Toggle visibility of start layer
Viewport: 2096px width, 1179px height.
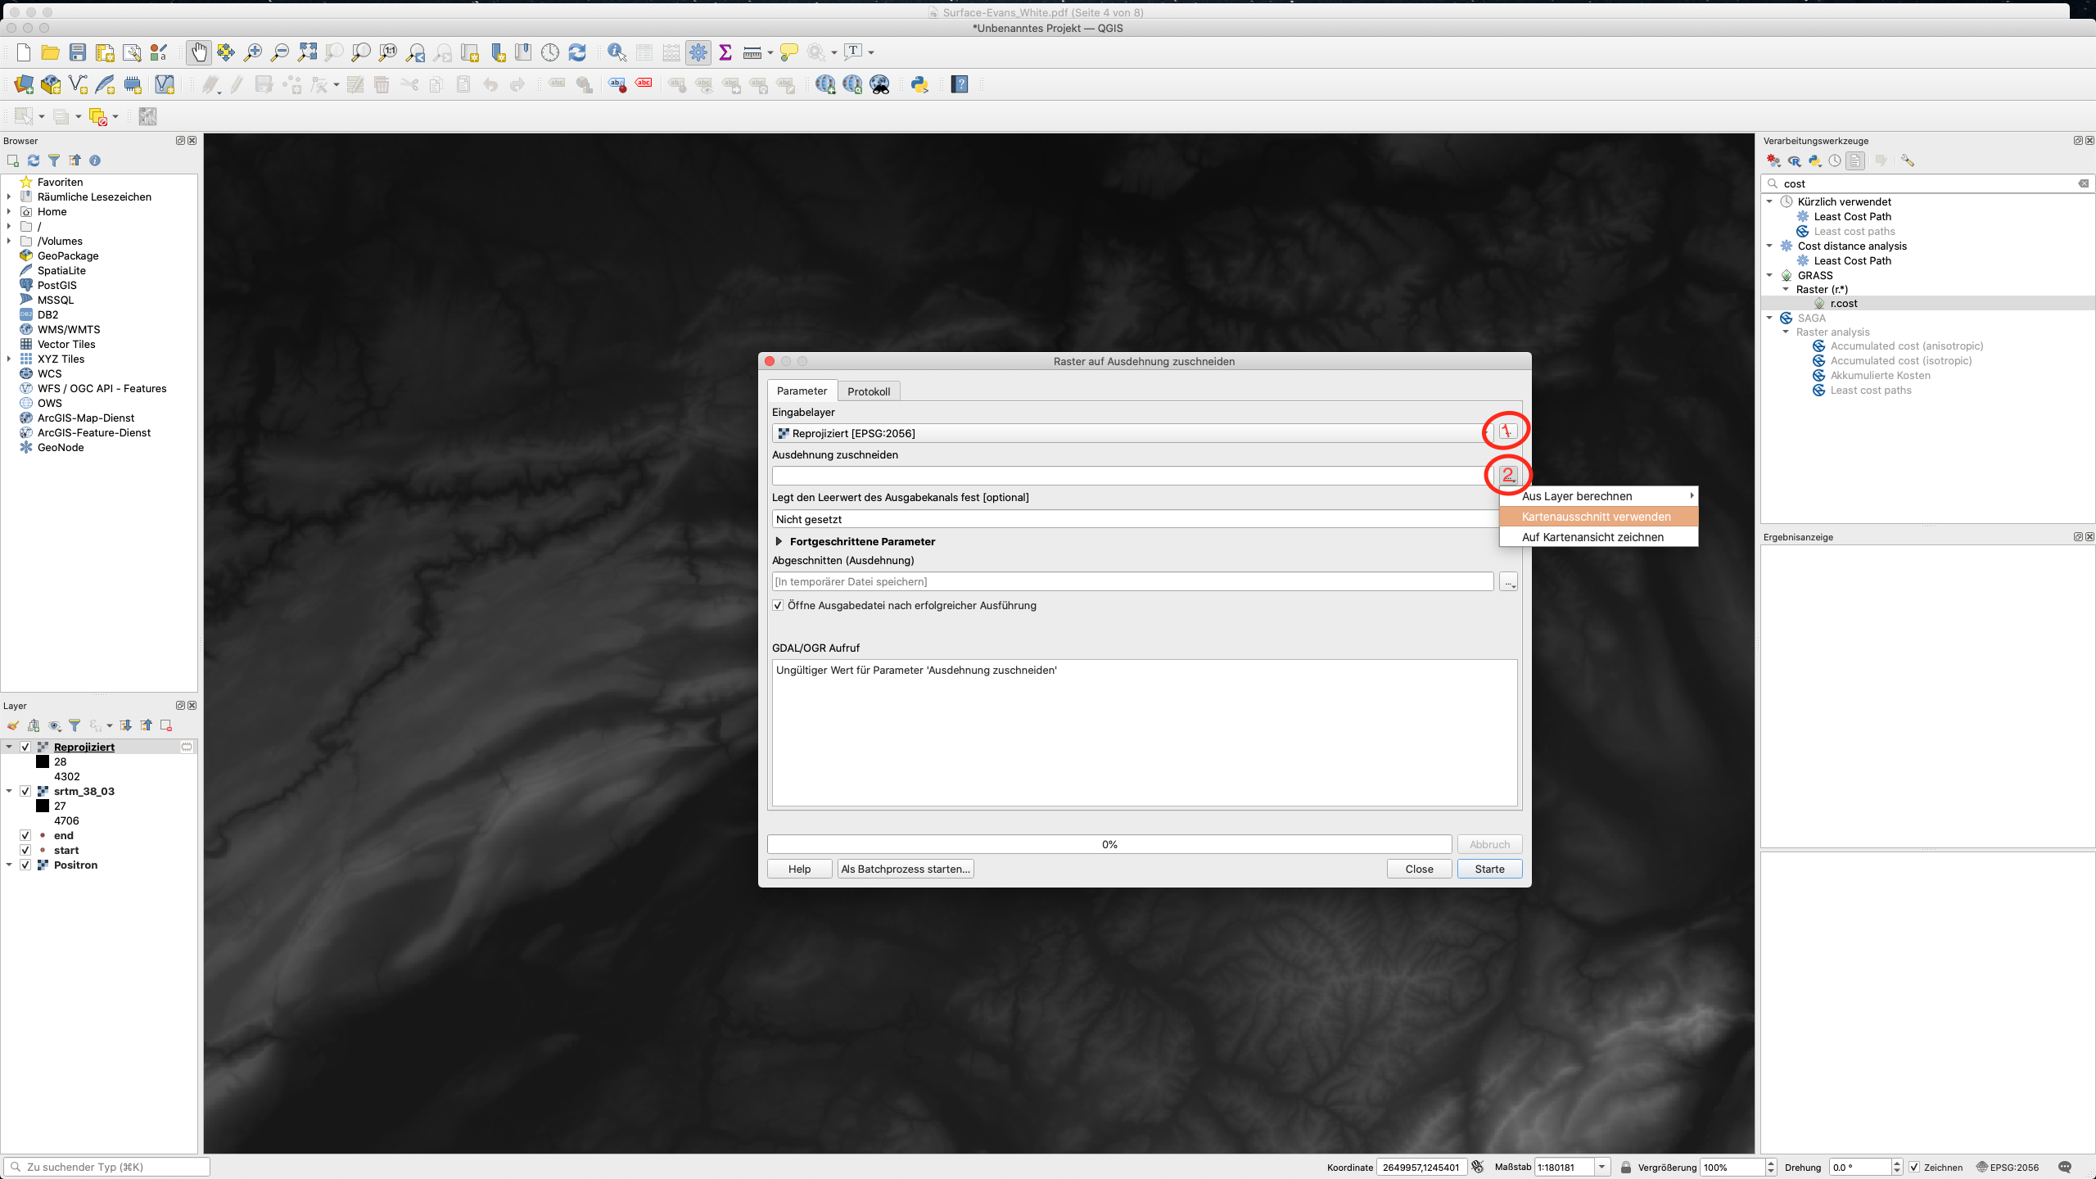25,850
